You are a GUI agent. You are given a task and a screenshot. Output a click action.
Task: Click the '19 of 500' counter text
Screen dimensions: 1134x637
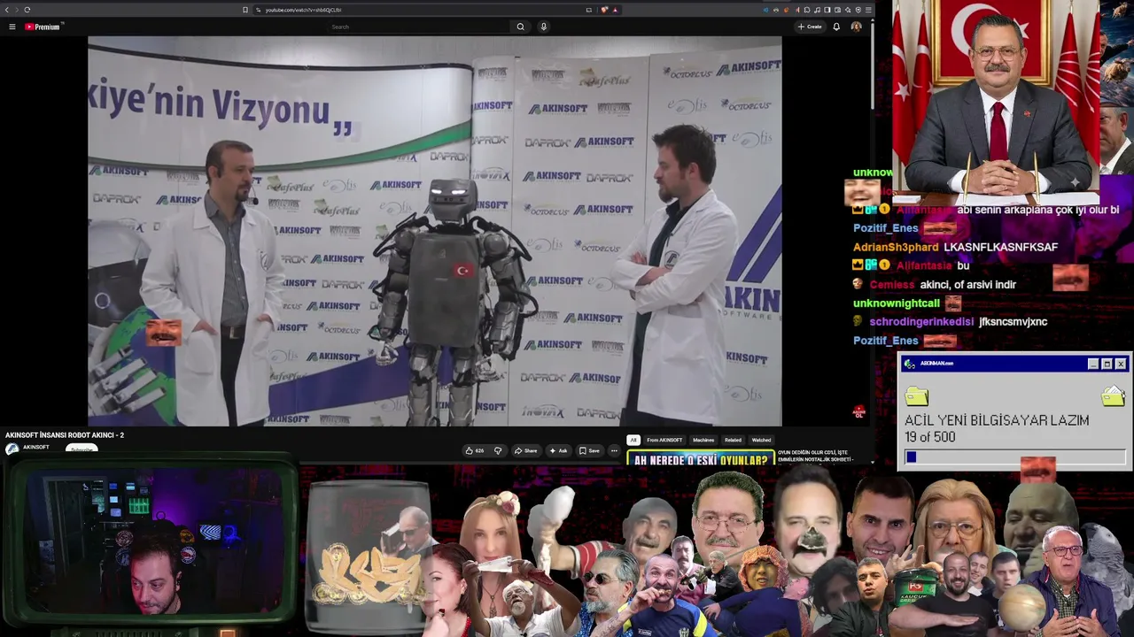pos(930,437)
